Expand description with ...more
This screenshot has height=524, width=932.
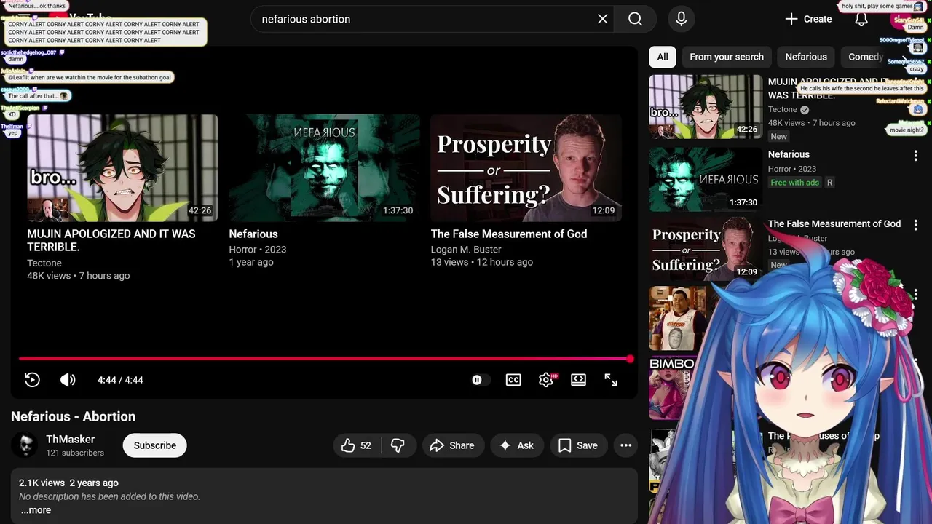point(36,510)
